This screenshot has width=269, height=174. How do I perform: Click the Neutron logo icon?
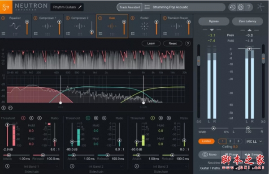(6, 7)
